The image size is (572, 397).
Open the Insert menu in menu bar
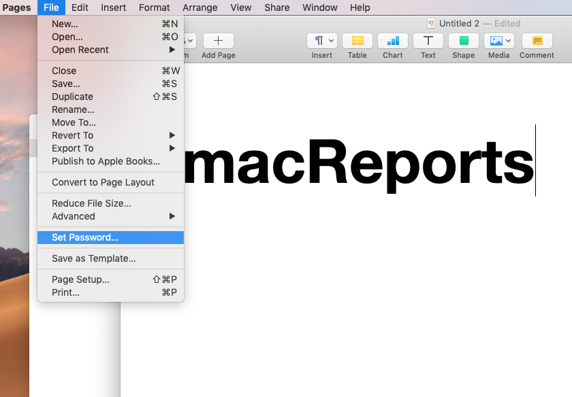click(114, 7)
